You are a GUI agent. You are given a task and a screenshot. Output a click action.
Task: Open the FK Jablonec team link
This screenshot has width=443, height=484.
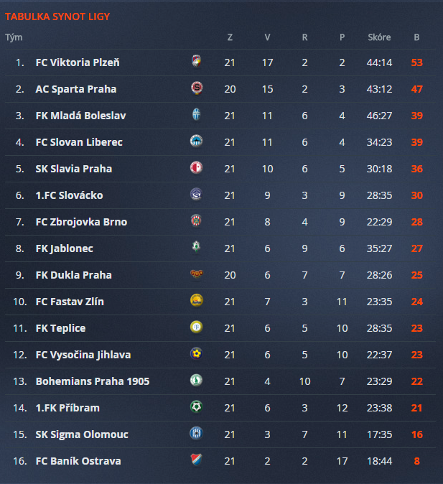(64, 248)
